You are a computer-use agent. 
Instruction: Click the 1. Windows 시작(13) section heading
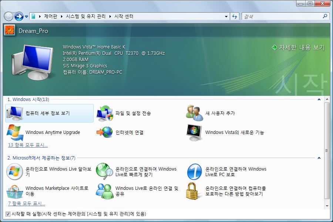(x=28, y=100)
